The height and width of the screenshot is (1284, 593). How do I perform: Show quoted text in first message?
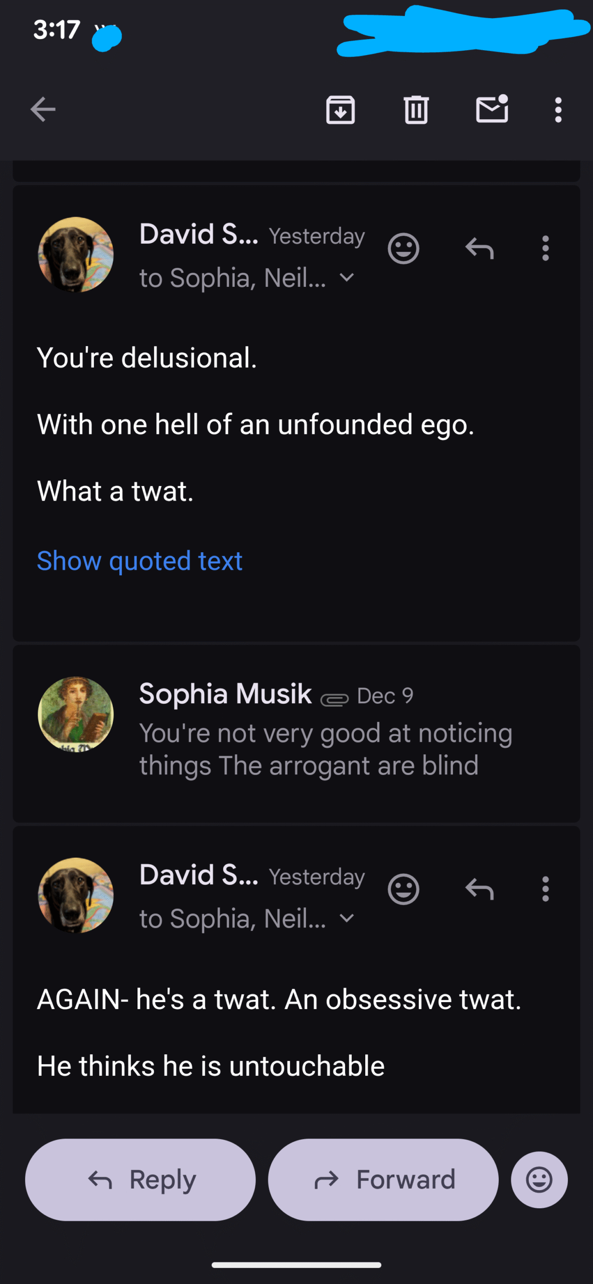point(139,561)
